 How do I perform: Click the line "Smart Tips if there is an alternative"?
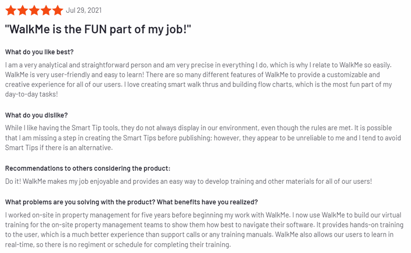tap(59, 148)
